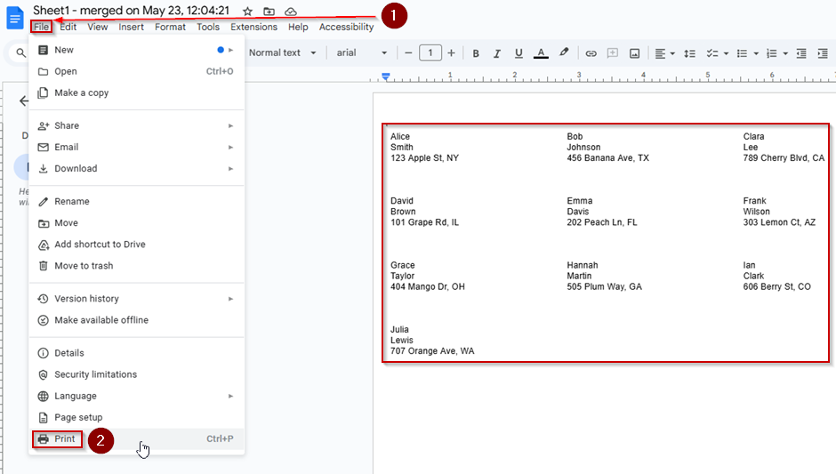
Task: Open the Insert menu
Action: [x=131, y=27]
